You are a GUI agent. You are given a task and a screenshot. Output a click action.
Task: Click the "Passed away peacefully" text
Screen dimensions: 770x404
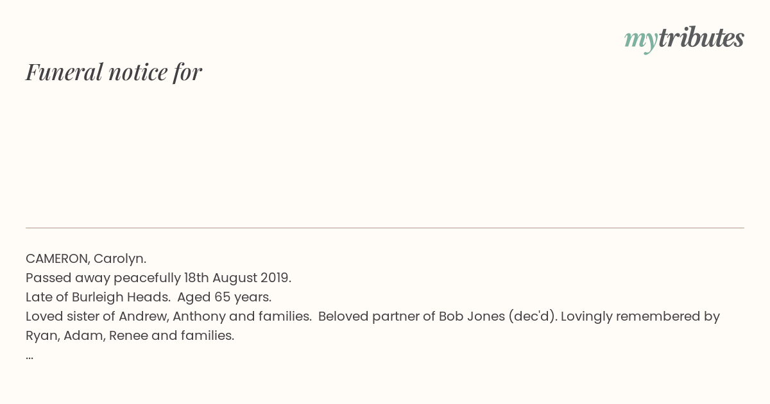point(103,278)
